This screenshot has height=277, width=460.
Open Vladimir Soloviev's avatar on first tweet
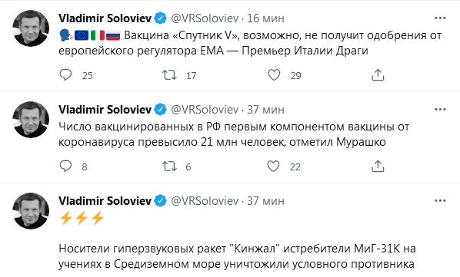(31, 28)
